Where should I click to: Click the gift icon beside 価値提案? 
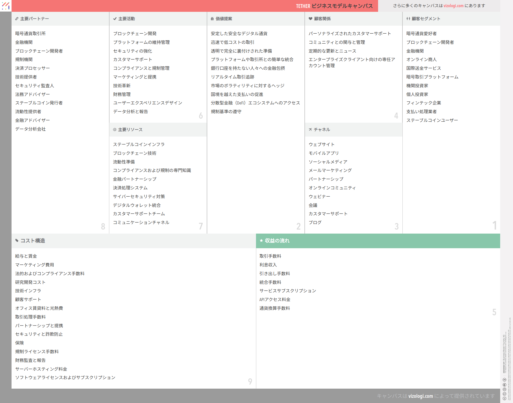tap(212, 19)
